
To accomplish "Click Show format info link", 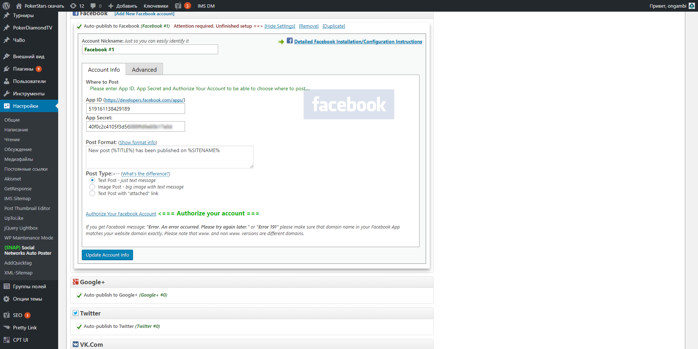I will coord(138,143).
